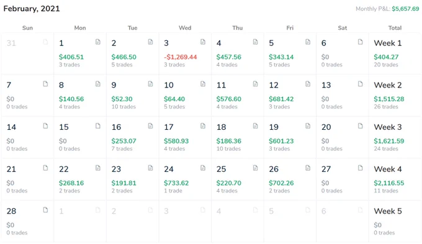
Task: Select the -$1,269.44 loss on February 3
Action: coord(181,57)
